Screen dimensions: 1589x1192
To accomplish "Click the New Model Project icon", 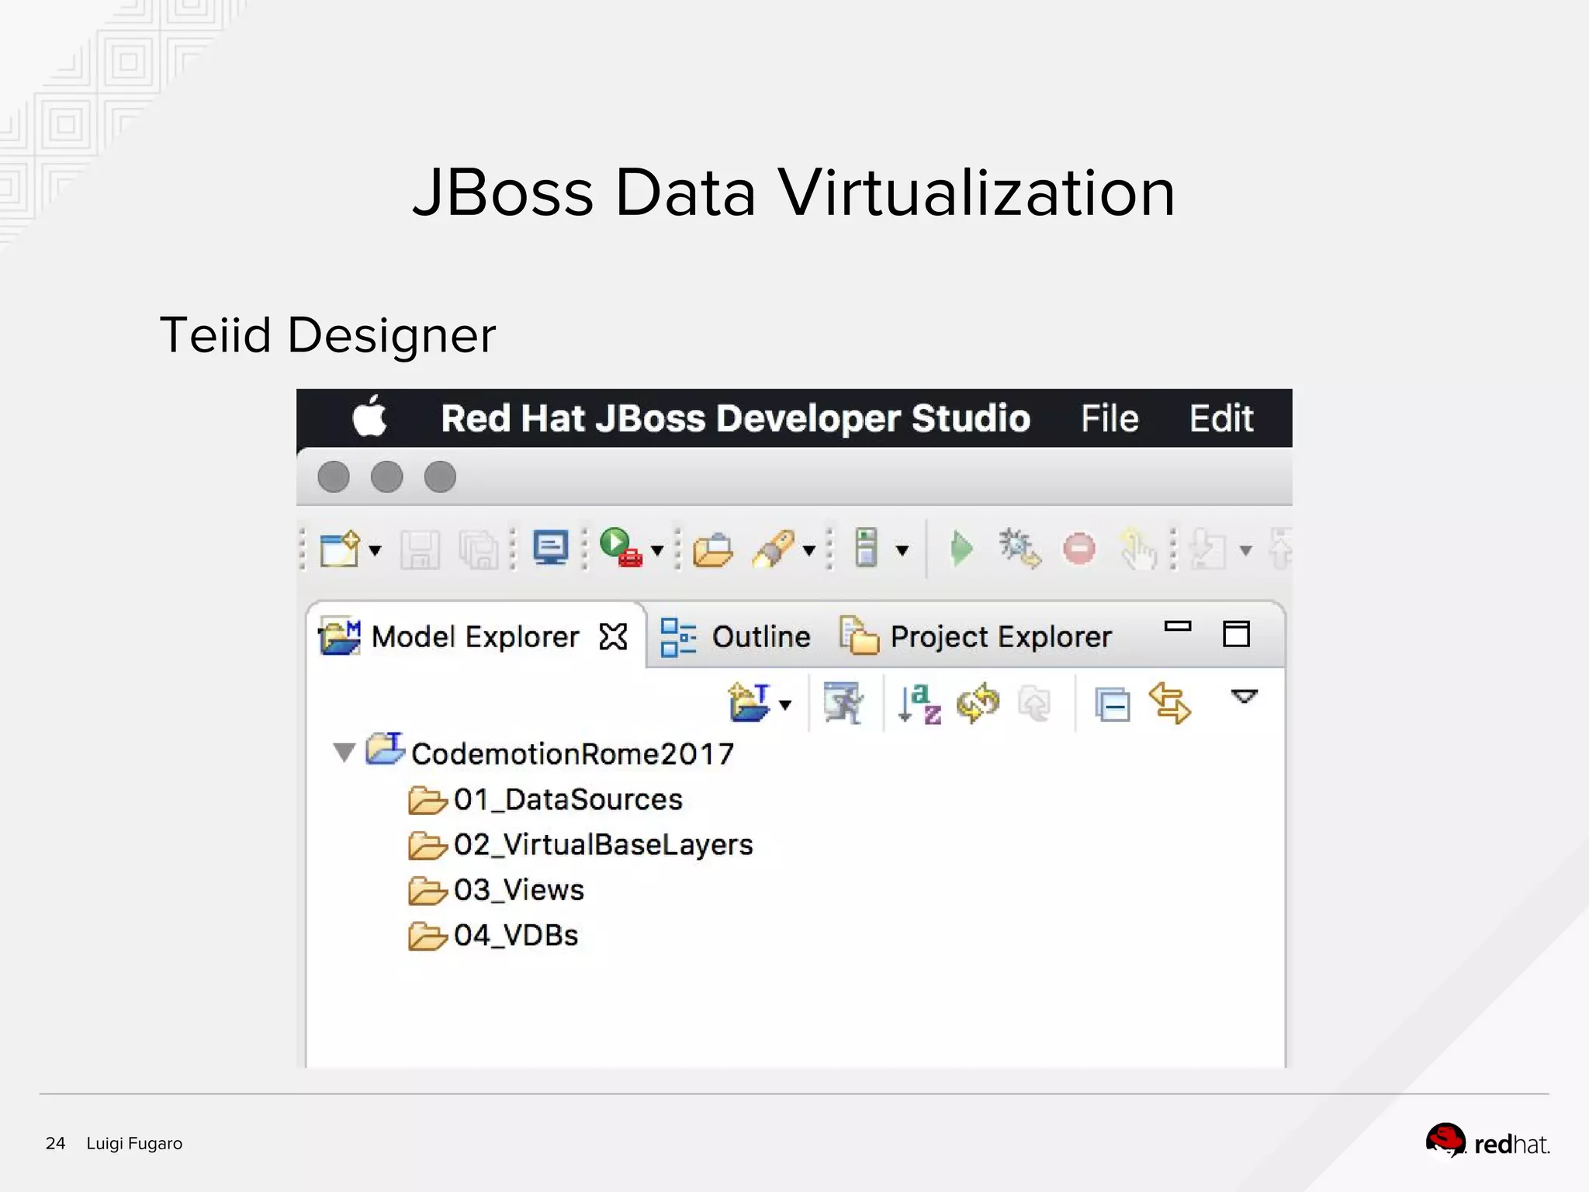I will pos(749,702).
